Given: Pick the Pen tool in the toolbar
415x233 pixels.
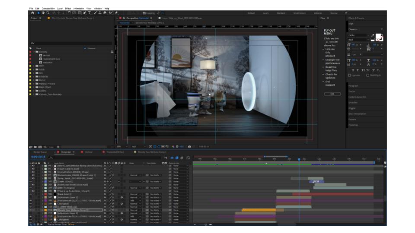Looking at the screenshot, I should click(85, 13).
